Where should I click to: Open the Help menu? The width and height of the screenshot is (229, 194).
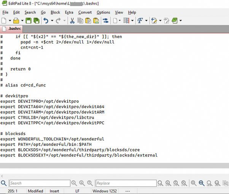tap(132, 13)
